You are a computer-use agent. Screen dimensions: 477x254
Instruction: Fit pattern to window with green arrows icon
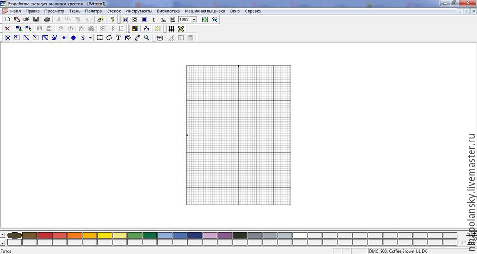[x=205, y=20]
